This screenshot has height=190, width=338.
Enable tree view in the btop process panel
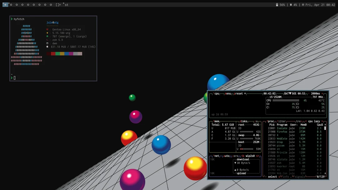(x=299, y=121)
